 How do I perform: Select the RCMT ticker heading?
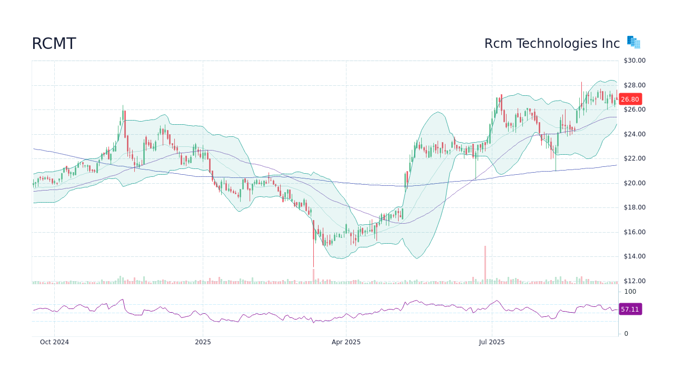pos(53,44)
